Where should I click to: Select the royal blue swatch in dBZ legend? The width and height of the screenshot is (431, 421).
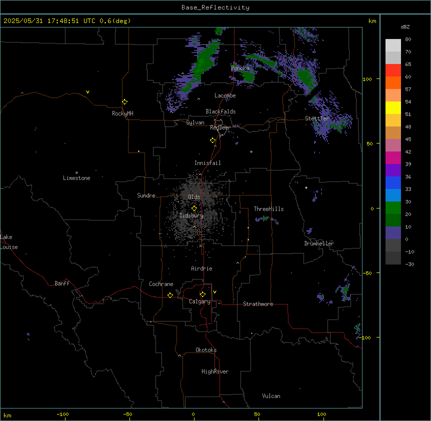393,182
